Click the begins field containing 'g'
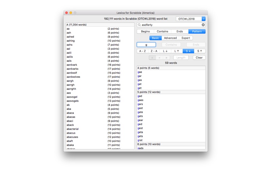271x169 pixels. (146, 45)
